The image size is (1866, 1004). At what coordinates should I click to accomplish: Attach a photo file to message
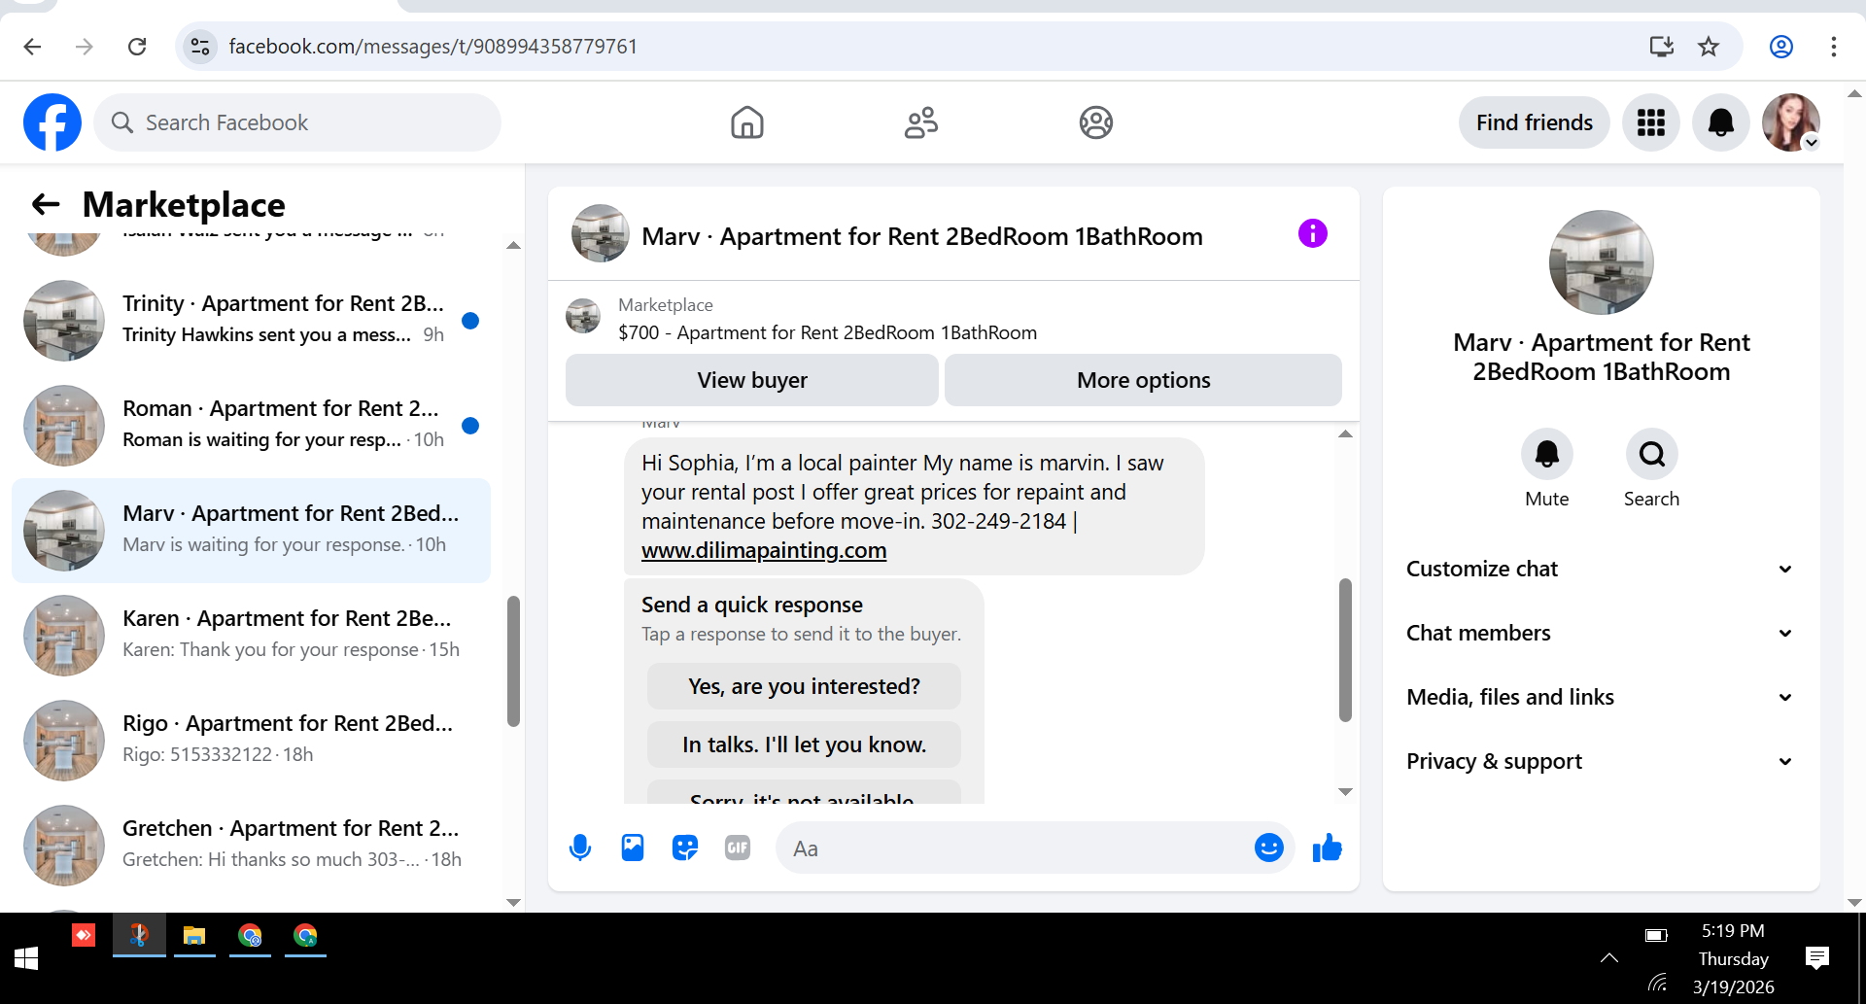[x=633, y=848]
